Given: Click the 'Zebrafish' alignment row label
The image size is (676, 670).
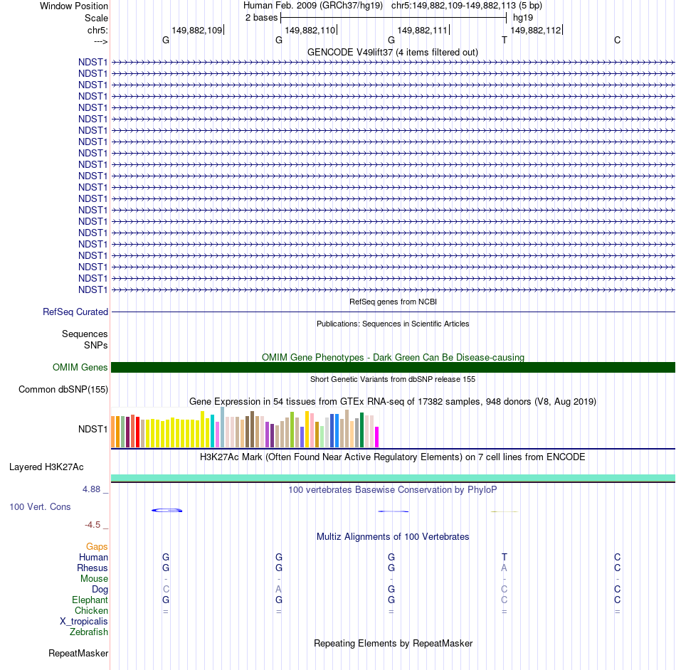Looking at the screenshot, I should [89, 632].
